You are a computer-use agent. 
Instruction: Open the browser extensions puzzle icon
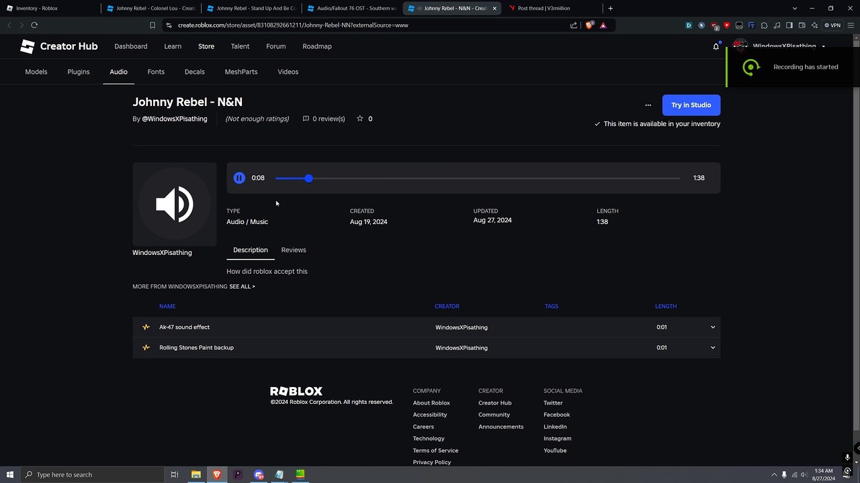point(764,25)
